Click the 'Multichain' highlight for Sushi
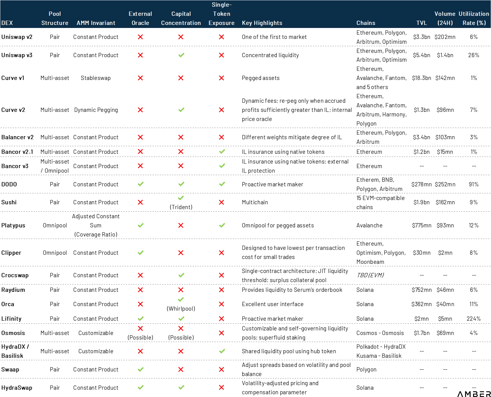The image size is (491, 397). [x=255, y=202]
